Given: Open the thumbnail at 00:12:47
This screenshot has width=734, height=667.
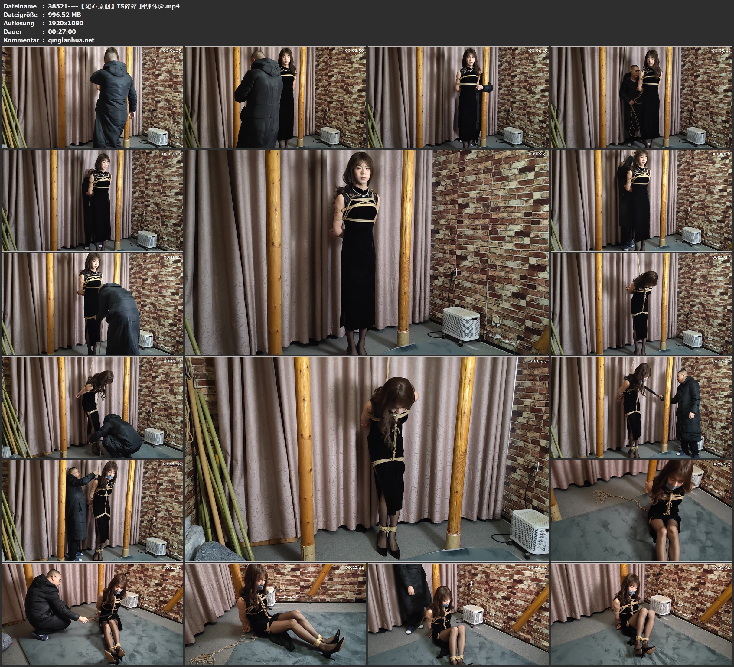Looking at the screenshot, I should pyautogui.click(x=641, y=304).
